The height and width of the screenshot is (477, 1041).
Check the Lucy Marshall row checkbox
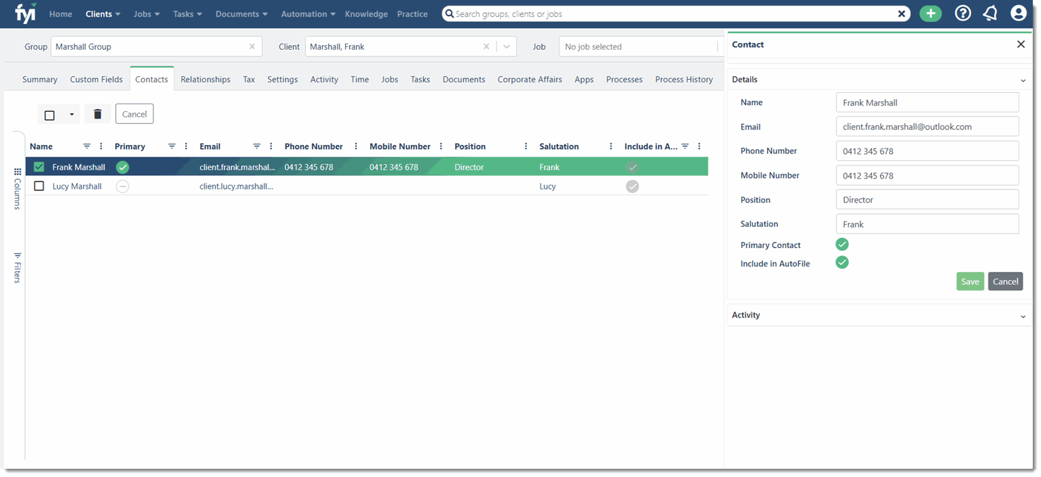(39, 186)
